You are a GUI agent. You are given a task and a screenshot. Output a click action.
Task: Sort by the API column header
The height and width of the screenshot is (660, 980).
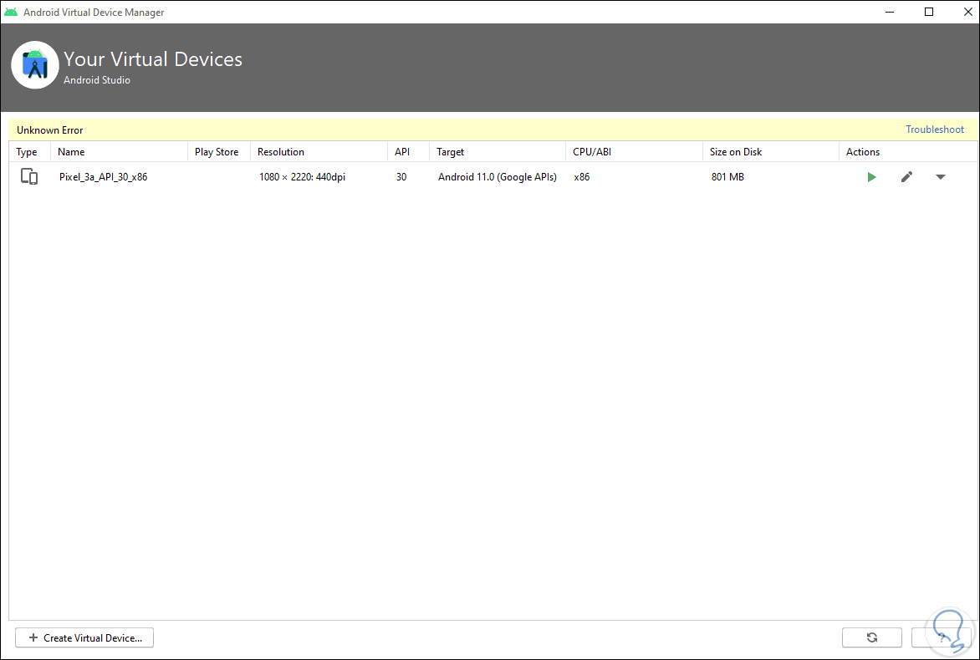[x=402, y=152]
